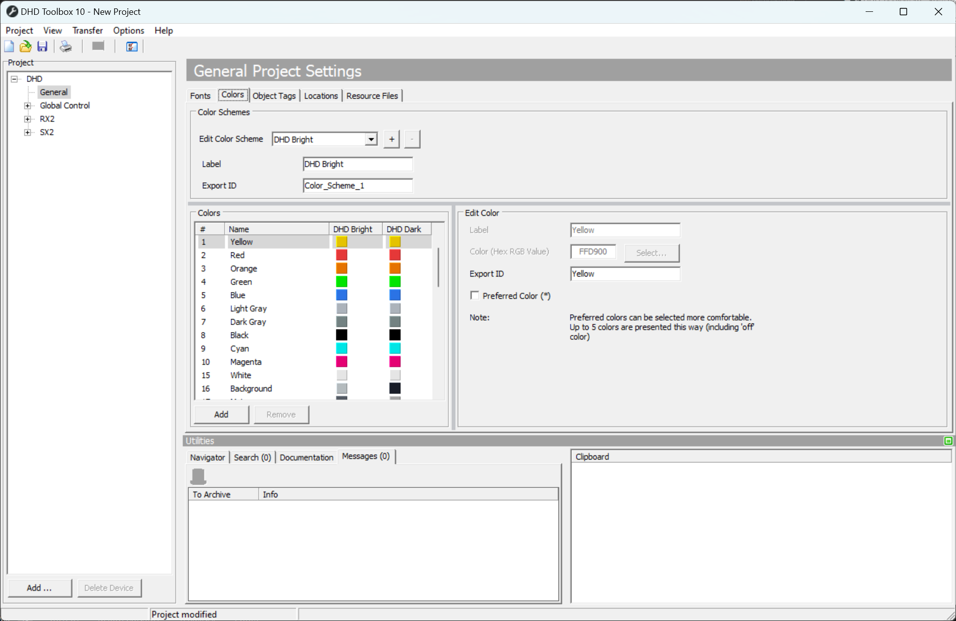
Task: Save the project with the floppy disk icon
Action: [42, 46]
